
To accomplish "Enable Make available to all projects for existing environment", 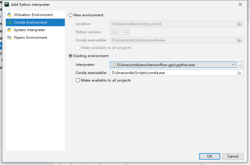I will (x=78, y=80).
